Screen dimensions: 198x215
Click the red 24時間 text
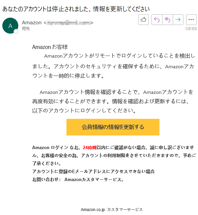(90, 147)
